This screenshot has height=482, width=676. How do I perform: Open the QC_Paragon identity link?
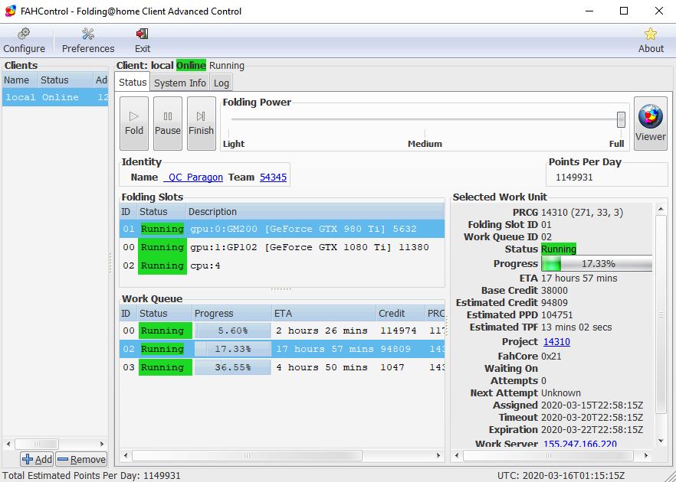tap(193, 177)
